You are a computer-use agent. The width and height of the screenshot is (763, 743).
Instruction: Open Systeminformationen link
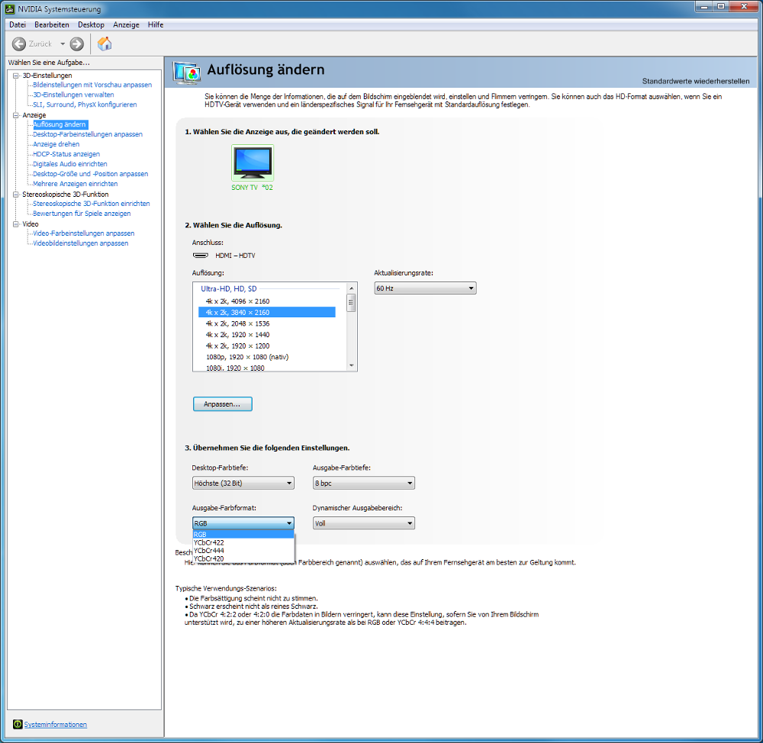[56, 725]
